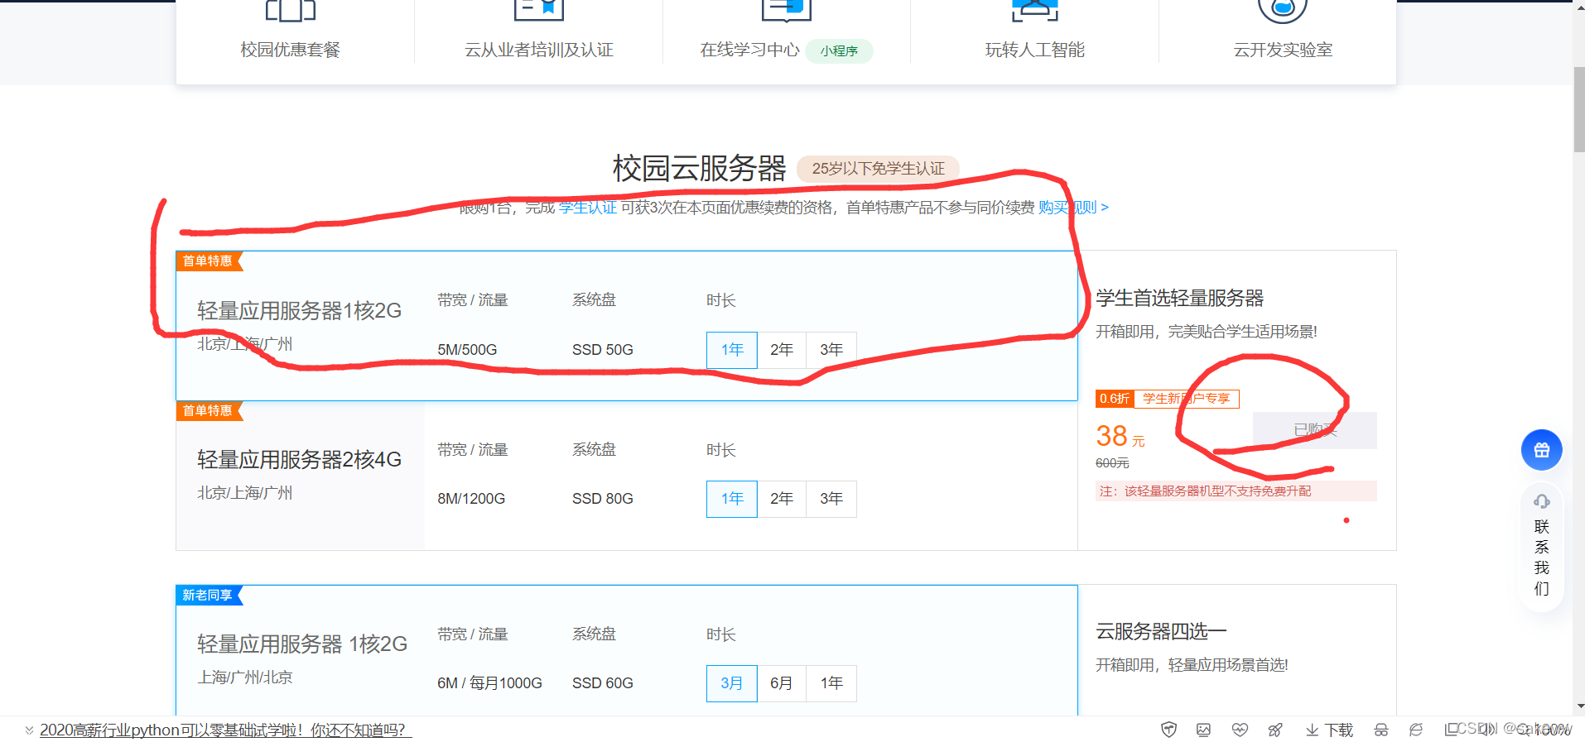The width and height of the screenshot is (1585, 742).
Task: Select the 轻量应用服务器1核2G 首单特惠 card
Action: click(x=626, y=326)
